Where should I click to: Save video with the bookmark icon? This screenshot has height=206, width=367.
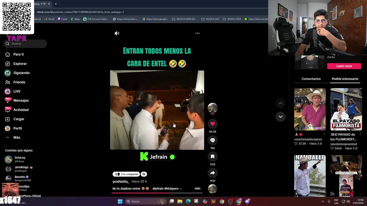click(212, 157)
